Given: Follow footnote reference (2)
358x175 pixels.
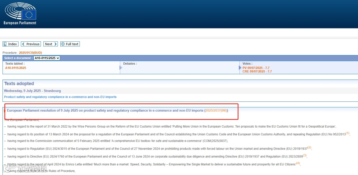Looking at the screenshot, I should (309, 147).
